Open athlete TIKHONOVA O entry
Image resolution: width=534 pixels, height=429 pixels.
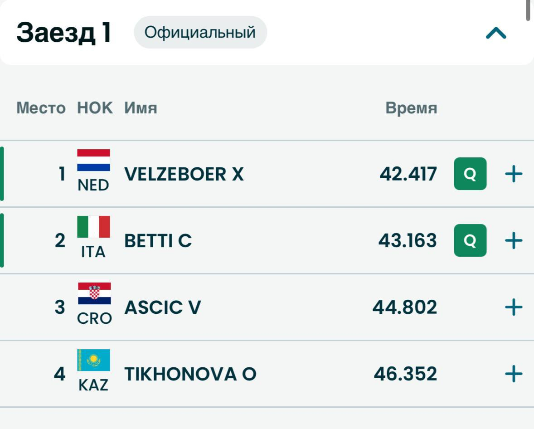click(x=190, y=374)
